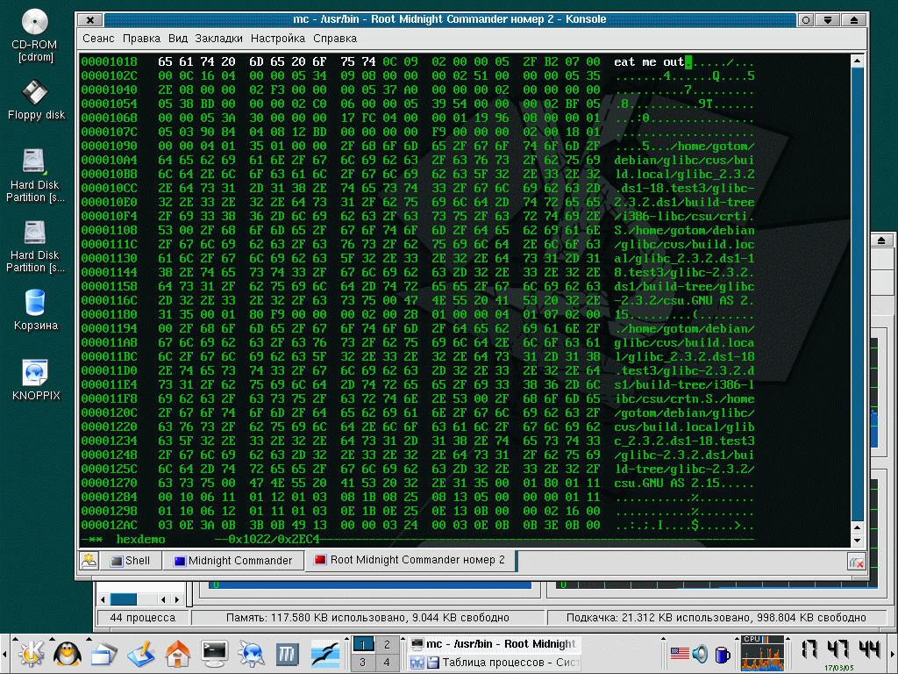This screenshot has width=898, height=674.
Task: Open the Закладки menu
Action: pyautogui.click(x=218, y=39)
